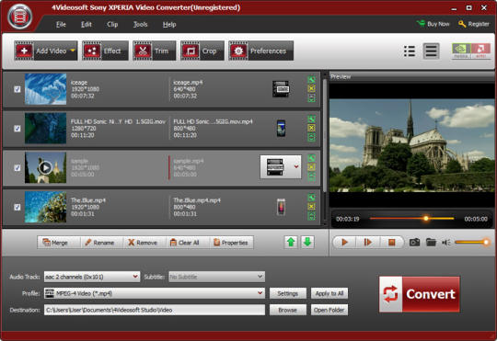
Task: Select the The.Blue.mp4 thumbnail
Action: (x=46, y=207)
